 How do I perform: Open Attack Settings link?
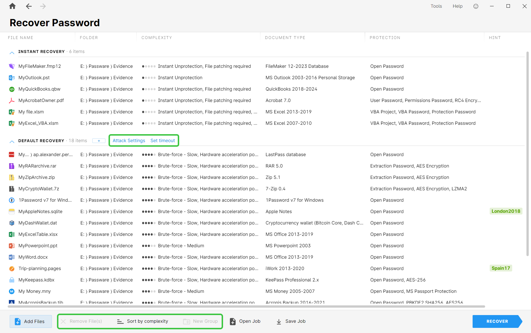(129, 140)
